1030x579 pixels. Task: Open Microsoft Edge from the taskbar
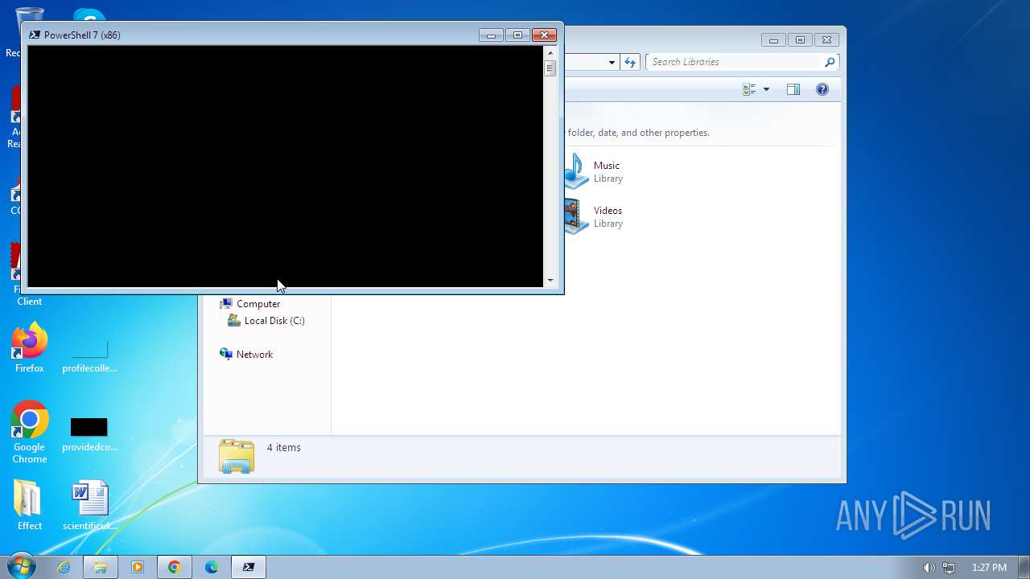click(x=212, y=567)
